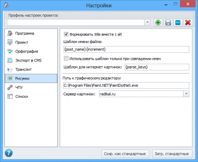This screenshot has height=162, width=198.
Task: Click the Сохр. как стандартные button
Action: click(125, 154)
